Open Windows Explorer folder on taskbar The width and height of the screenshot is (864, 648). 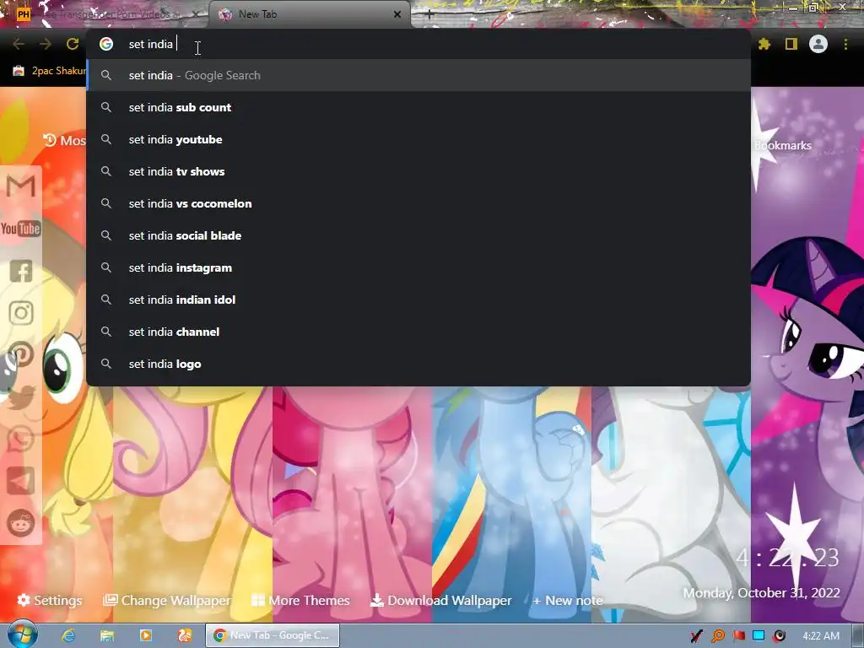tap(107, 635)
